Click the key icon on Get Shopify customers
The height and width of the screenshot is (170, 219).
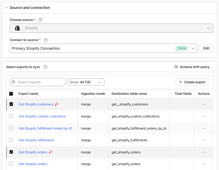(56, 104)
